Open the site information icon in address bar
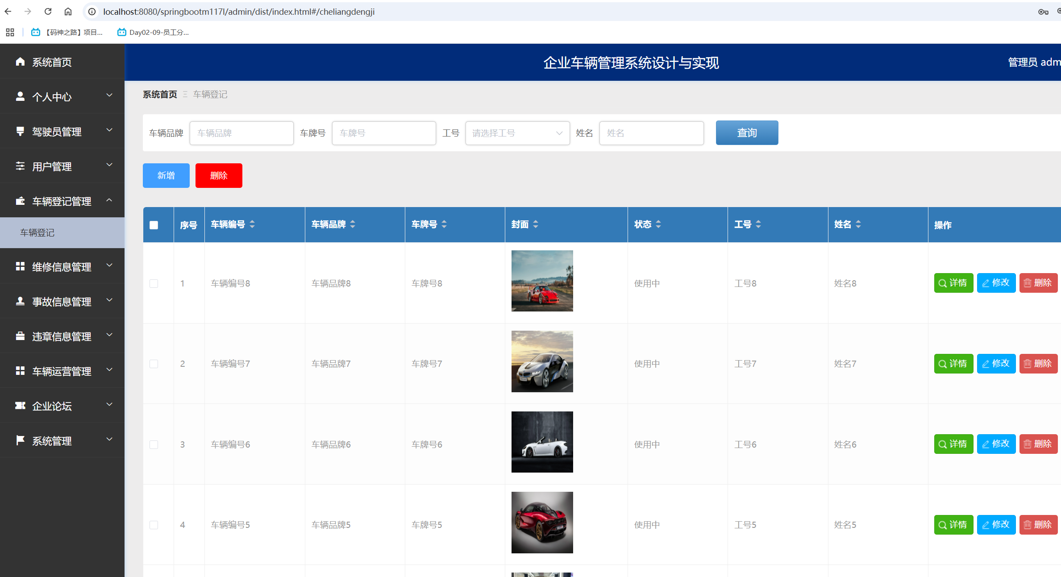1061x577 pixels. pyautogui.click(x=92, y=12)
